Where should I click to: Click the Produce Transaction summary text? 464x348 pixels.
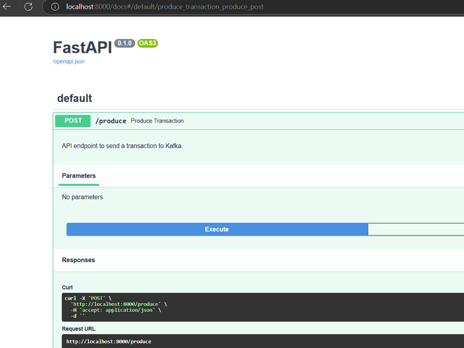click(x=157, y=121)
